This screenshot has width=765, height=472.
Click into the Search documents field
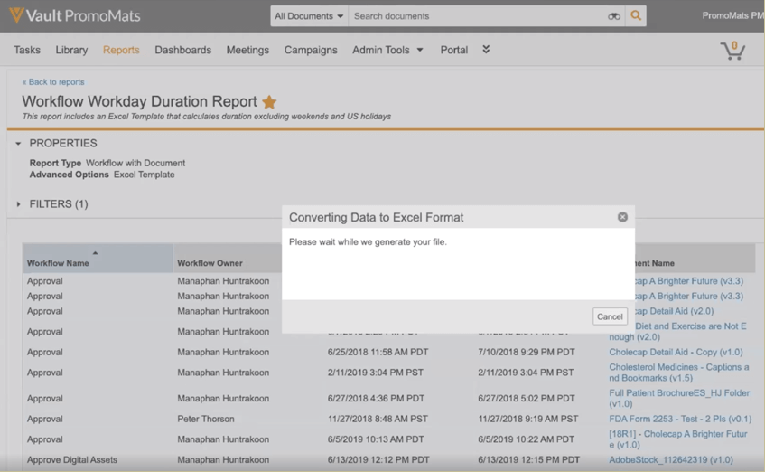[x=477, y=16]
